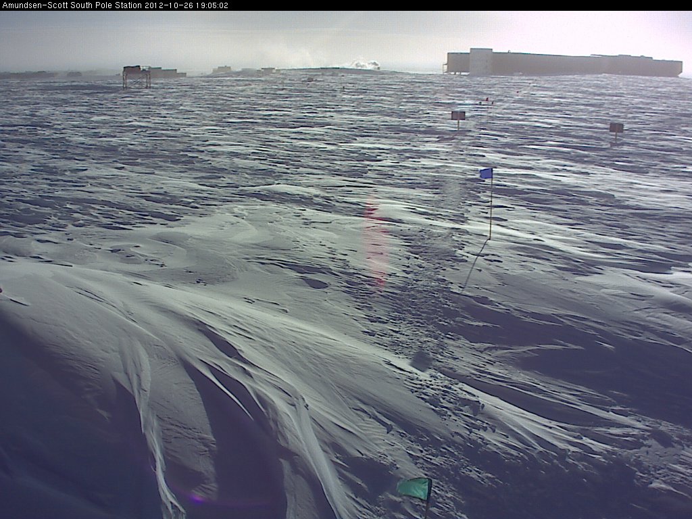
Task: Click the left dark sign marker in snow
Action: (x=458, y=116)
